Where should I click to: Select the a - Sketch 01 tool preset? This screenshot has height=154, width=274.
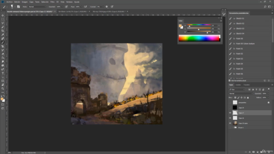(x=250, y=18)
